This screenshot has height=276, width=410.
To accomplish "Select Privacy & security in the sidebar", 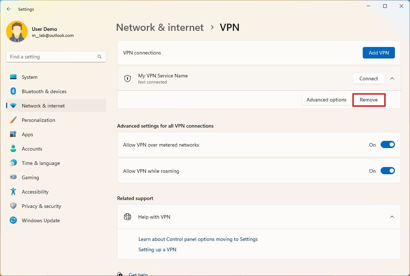I will coord(13,206).
